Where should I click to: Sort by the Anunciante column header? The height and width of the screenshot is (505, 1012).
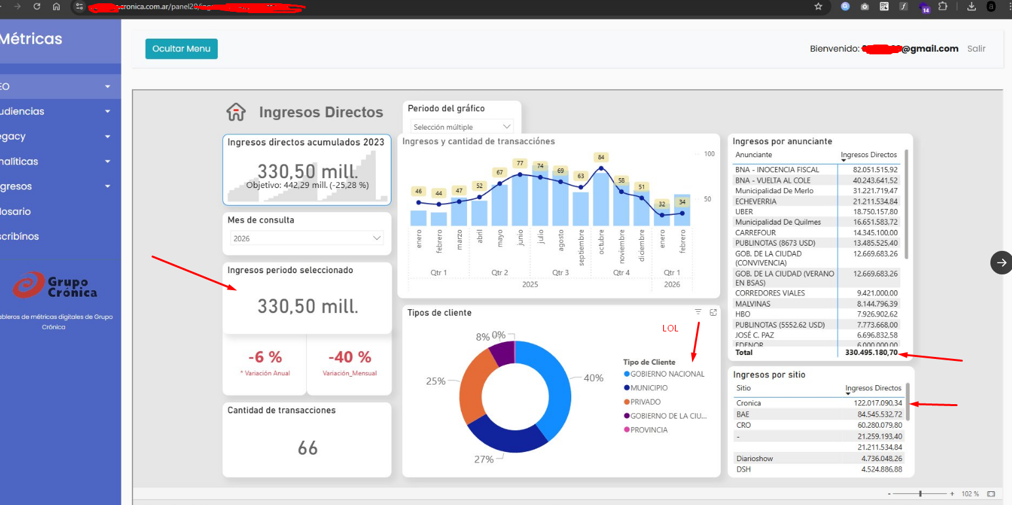click(754, 155)
